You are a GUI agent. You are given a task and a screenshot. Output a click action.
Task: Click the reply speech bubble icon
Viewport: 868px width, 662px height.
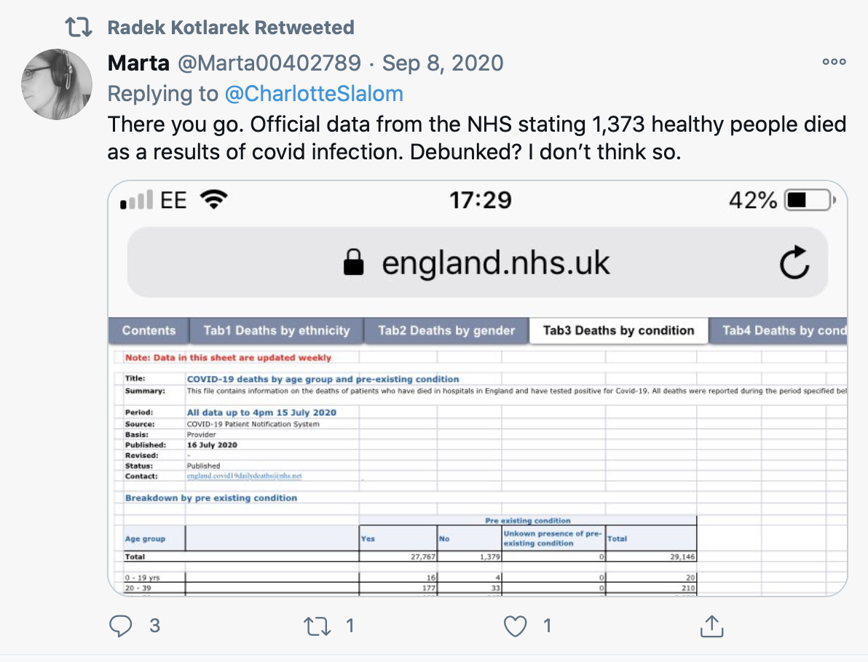tap(121, 626)
